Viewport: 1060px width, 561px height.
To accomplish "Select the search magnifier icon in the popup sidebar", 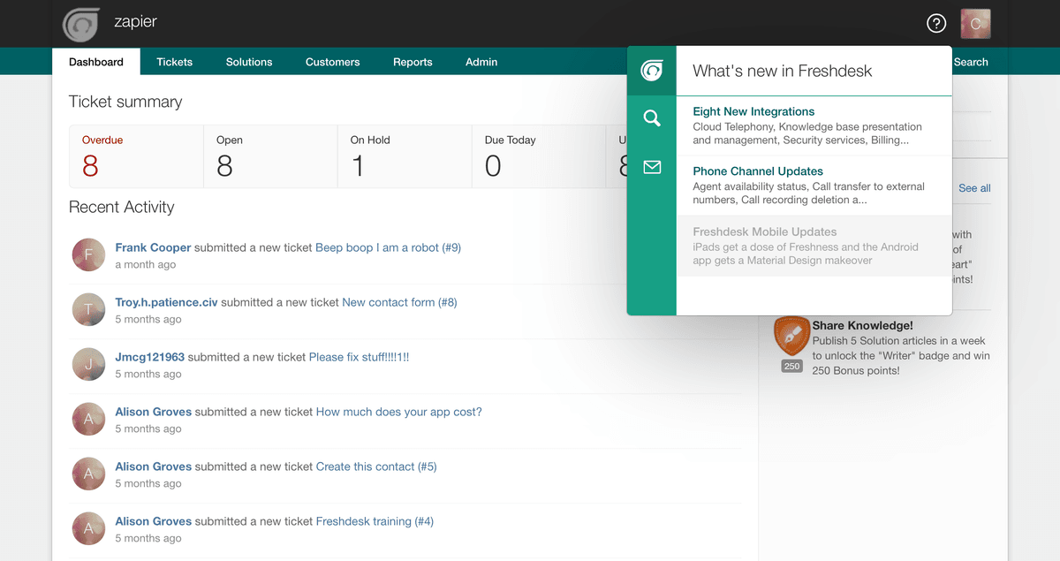I will point(652,118).
